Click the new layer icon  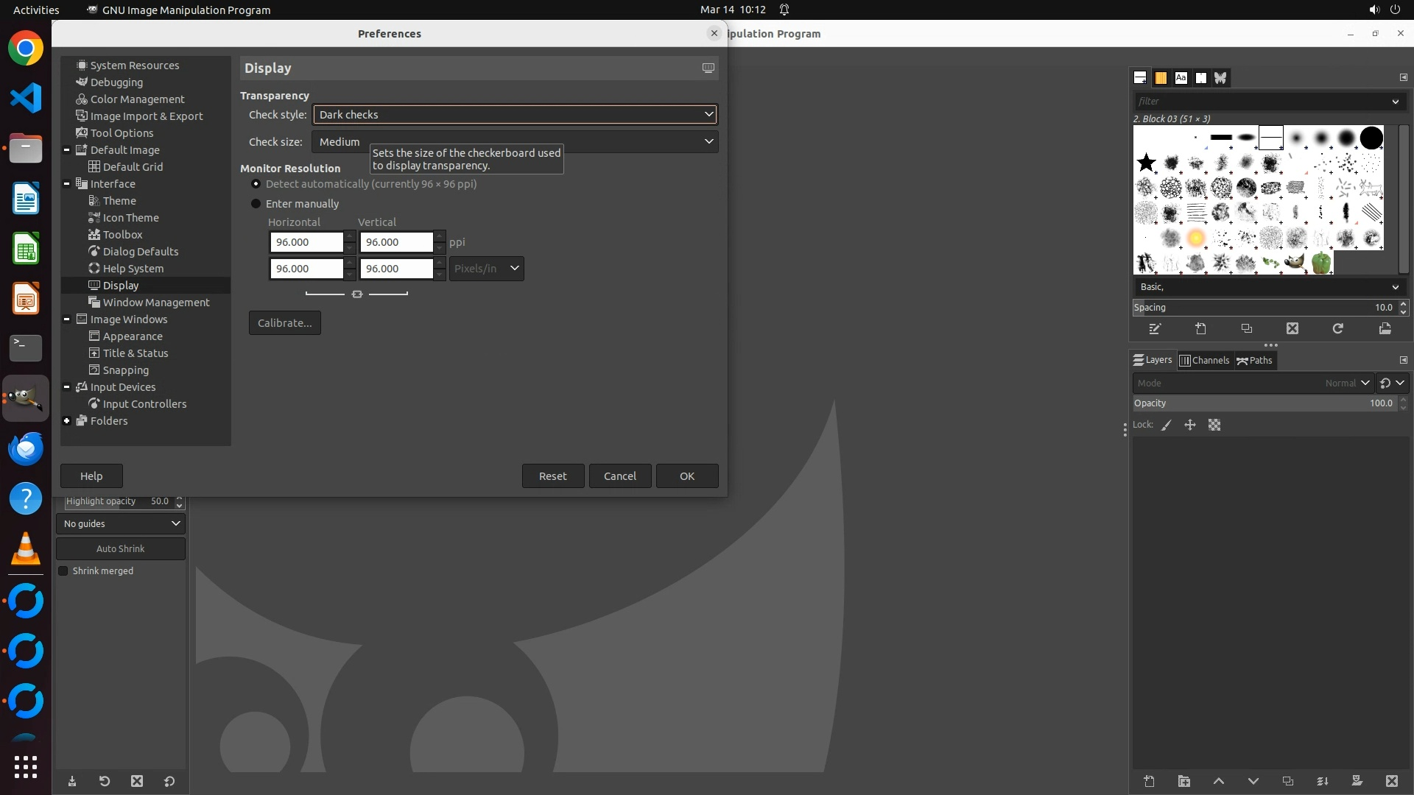(1149, 781)
